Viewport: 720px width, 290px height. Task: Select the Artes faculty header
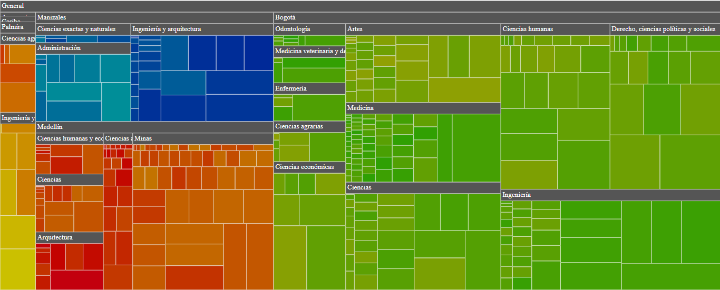click(x=423, y=29)
